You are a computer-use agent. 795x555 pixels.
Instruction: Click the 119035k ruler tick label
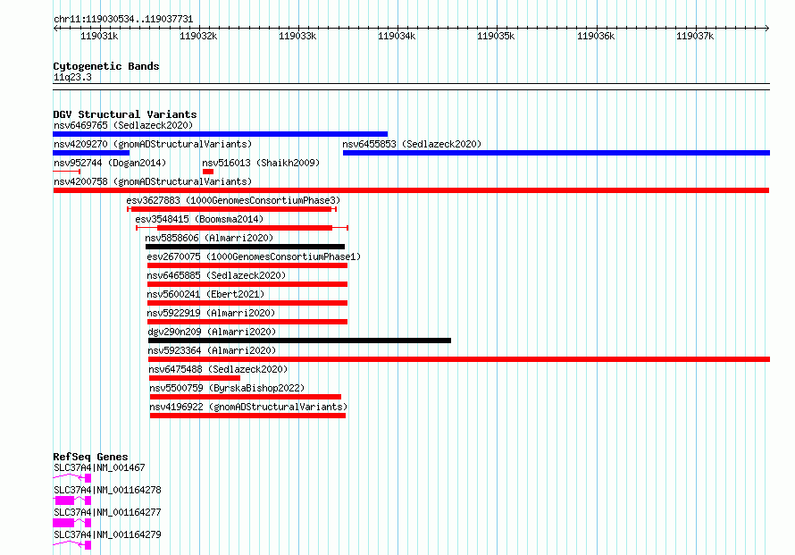pyautogui.click(x=497, y=36)
